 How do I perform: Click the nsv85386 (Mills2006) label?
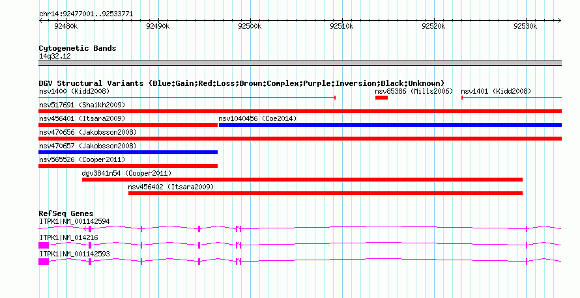pos(414,91)
